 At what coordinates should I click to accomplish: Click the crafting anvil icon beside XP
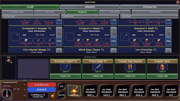click(53, 95)
